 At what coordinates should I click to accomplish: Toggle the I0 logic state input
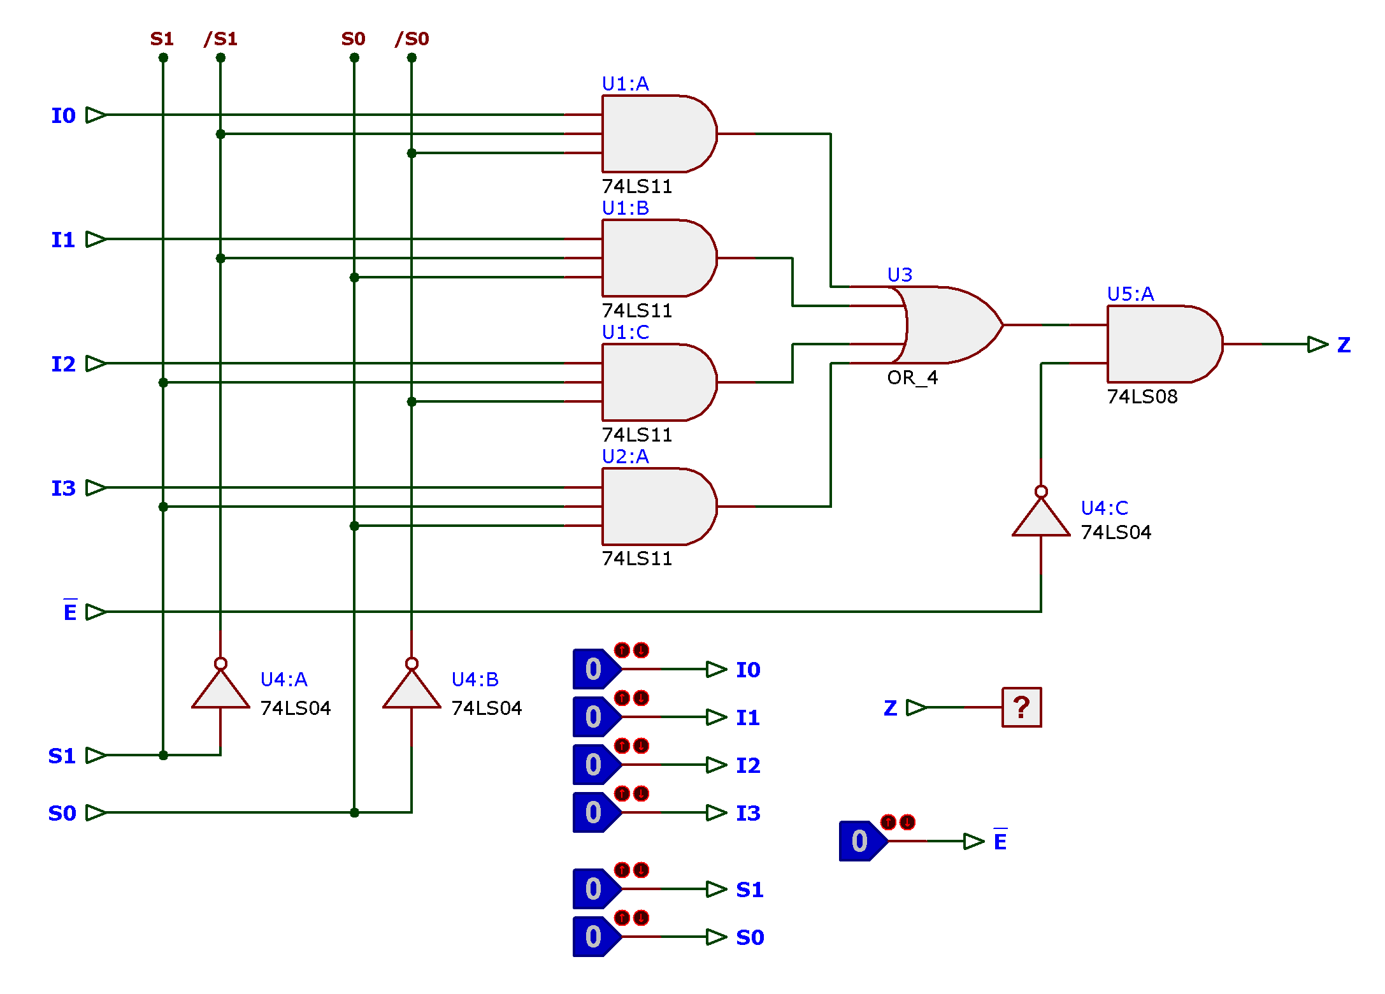click(596, 669)
